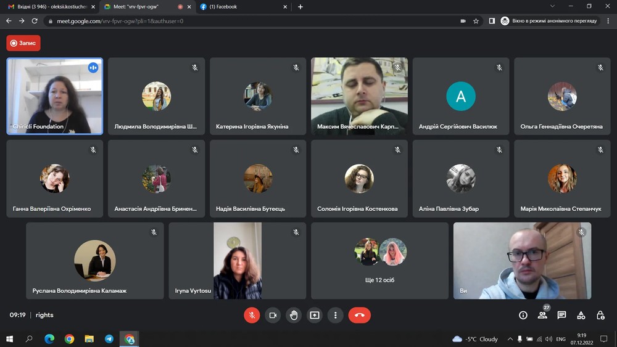Toggle microphone mute button
Viewport: 617px width, 347px height.
pos(252,315)
